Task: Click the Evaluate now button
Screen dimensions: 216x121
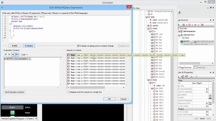Action: tap(124, 46)
